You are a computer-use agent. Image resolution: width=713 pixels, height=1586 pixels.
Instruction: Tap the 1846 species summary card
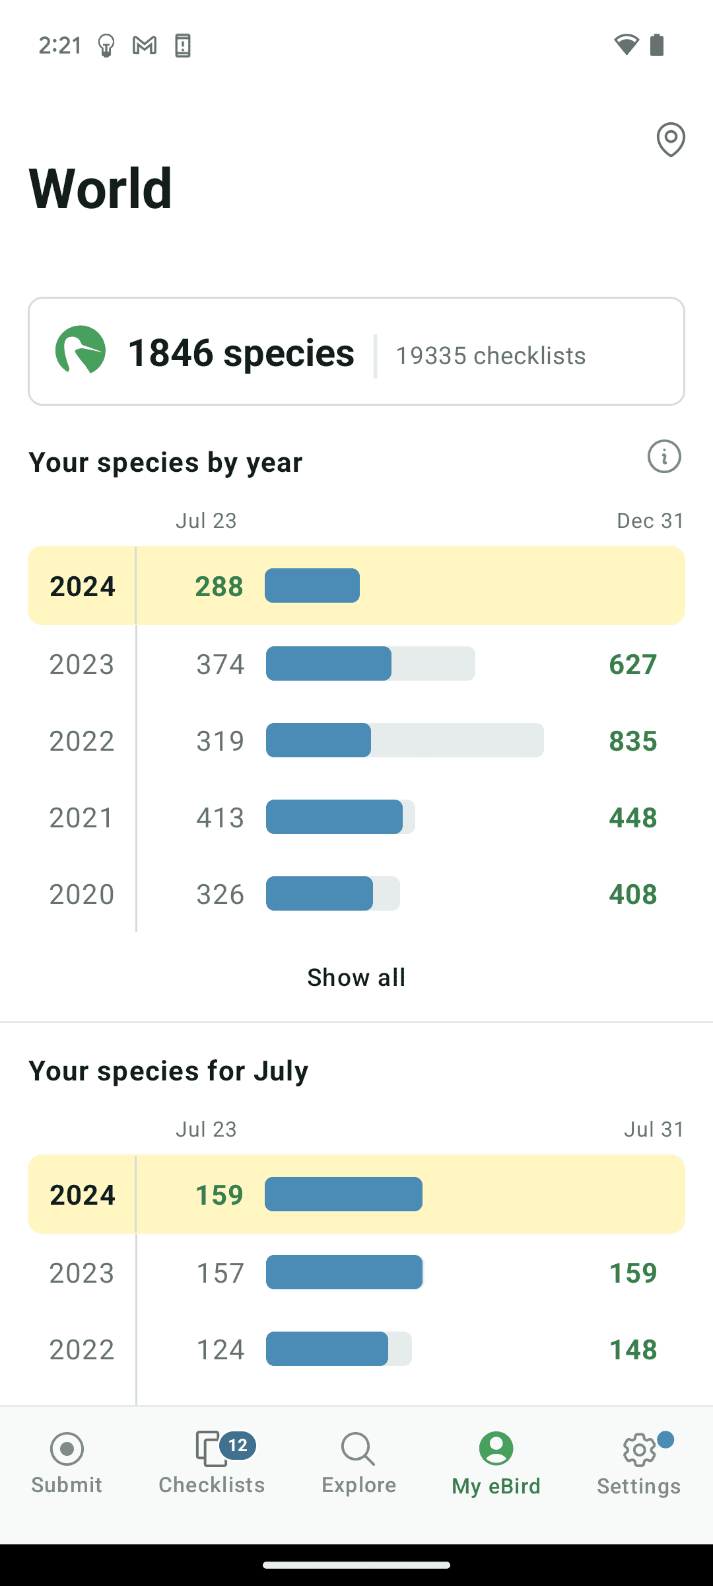(356, 351)
